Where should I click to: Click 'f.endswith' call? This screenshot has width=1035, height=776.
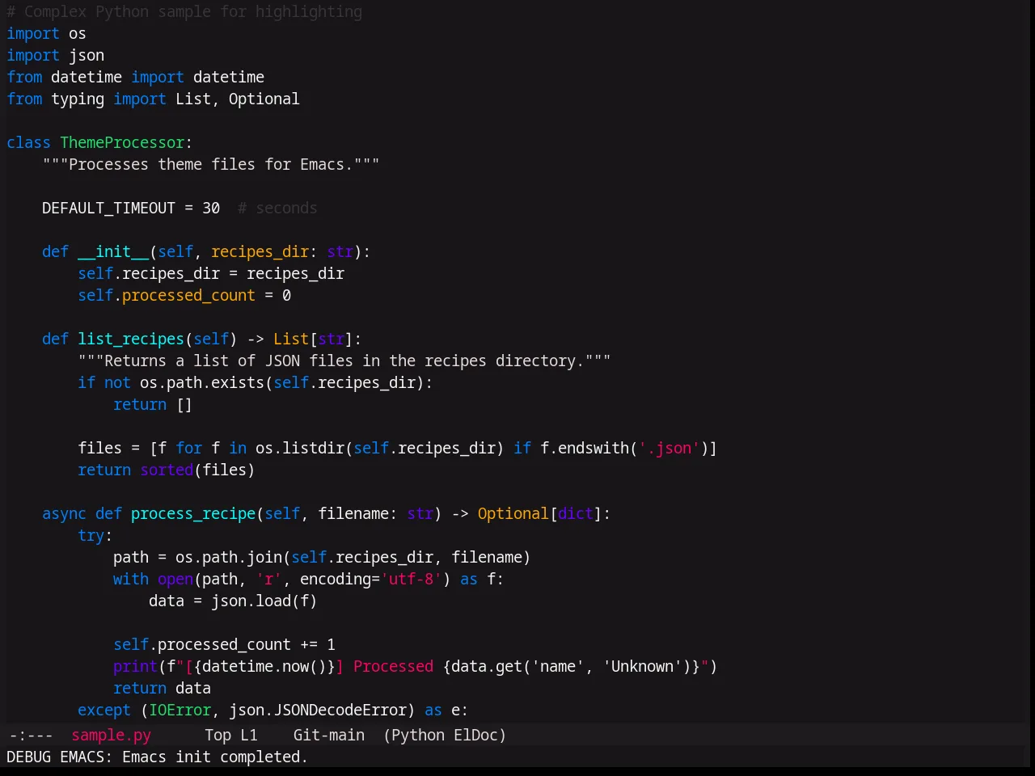(x=585, y=448)
